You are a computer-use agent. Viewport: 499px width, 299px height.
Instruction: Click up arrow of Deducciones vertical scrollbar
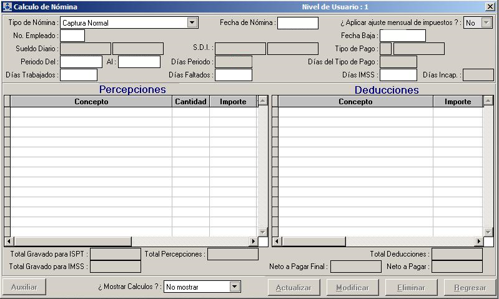point(488,101)
